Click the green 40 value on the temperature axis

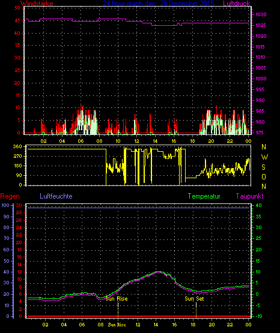click(x=259, y=205)
